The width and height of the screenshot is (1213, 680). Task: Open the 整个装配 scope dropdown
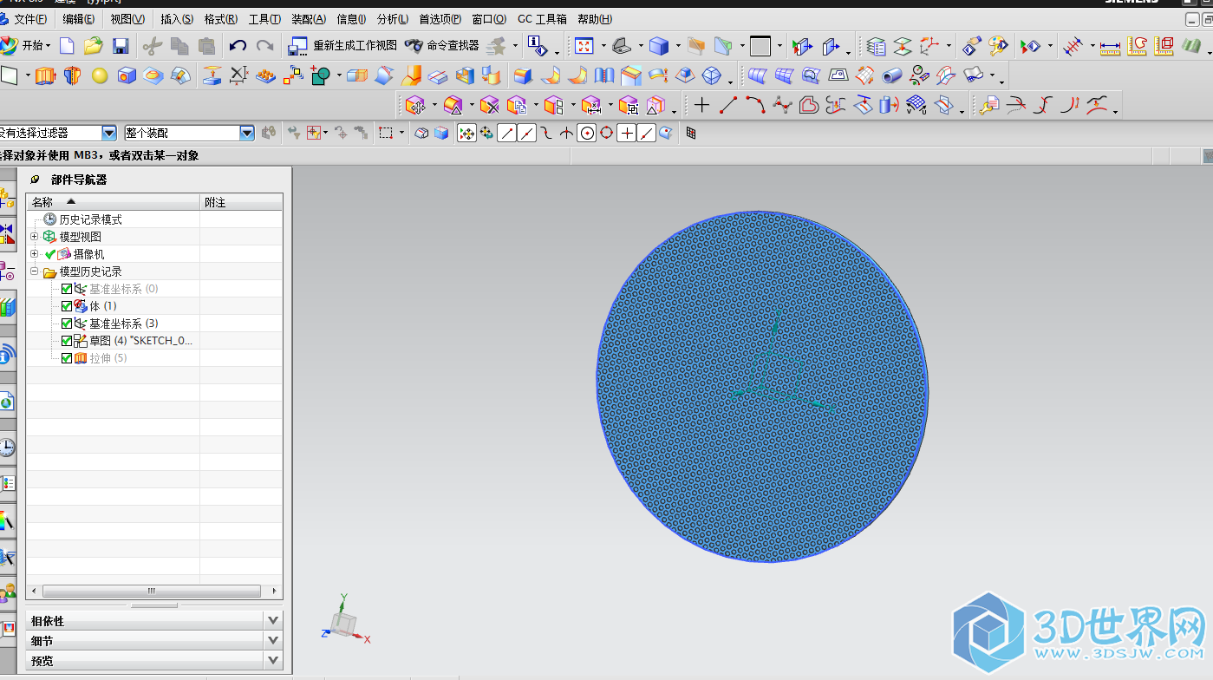click(x=248, y=133)
